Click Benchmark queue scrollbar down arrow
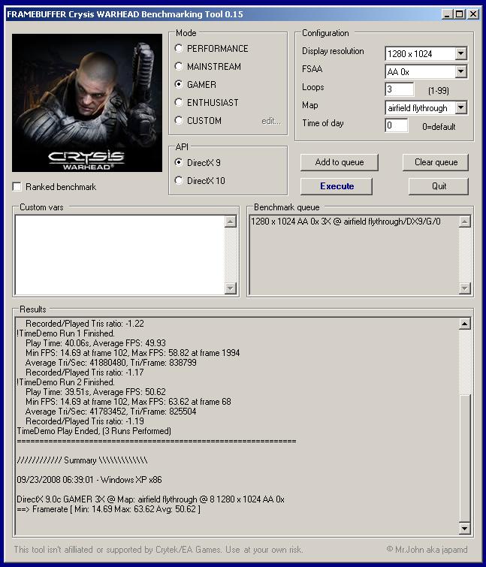 (x=465, y=288)
